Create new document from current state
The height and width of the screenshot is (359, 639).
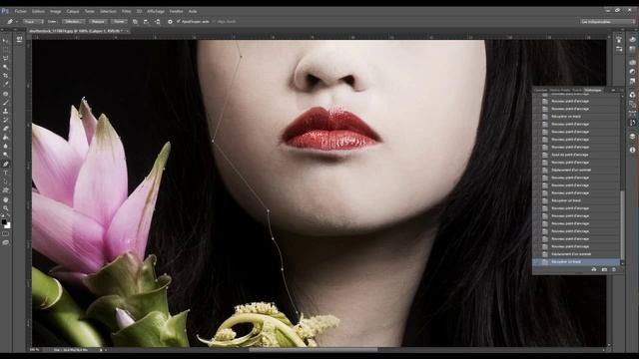point(594,269)
